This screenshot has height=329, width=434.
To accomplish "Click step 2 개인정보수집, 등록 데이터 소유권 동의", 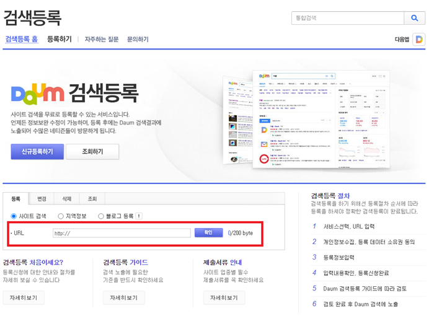I will pos(369,242).
